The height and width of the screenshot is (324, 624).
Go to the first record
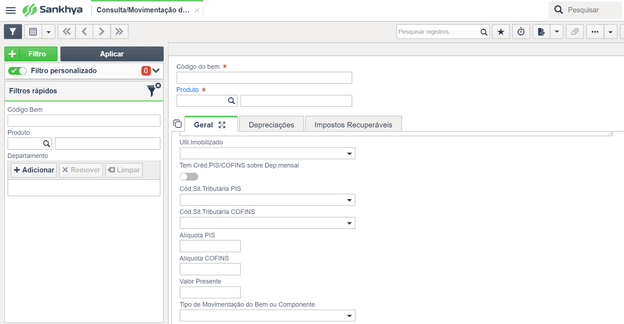pos(66,32)
